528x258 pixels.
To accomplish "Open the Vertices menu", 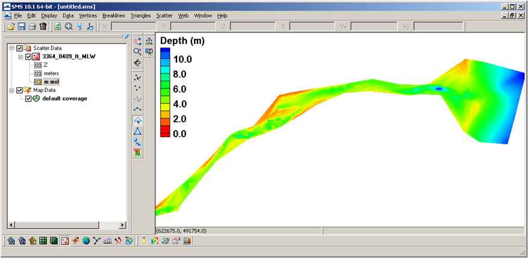I will pyautogui.click(x=88, y=16).
